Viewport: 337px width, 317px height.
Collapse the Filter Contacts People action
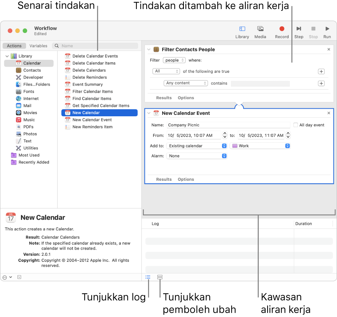149,50
